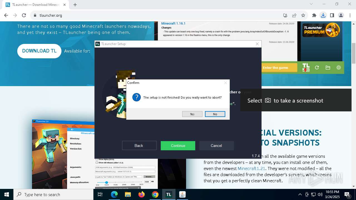Image resolution: width=356 pixels, height=200 pixels.
Task: Go back in Chrome browser
Action: (6, 15)
